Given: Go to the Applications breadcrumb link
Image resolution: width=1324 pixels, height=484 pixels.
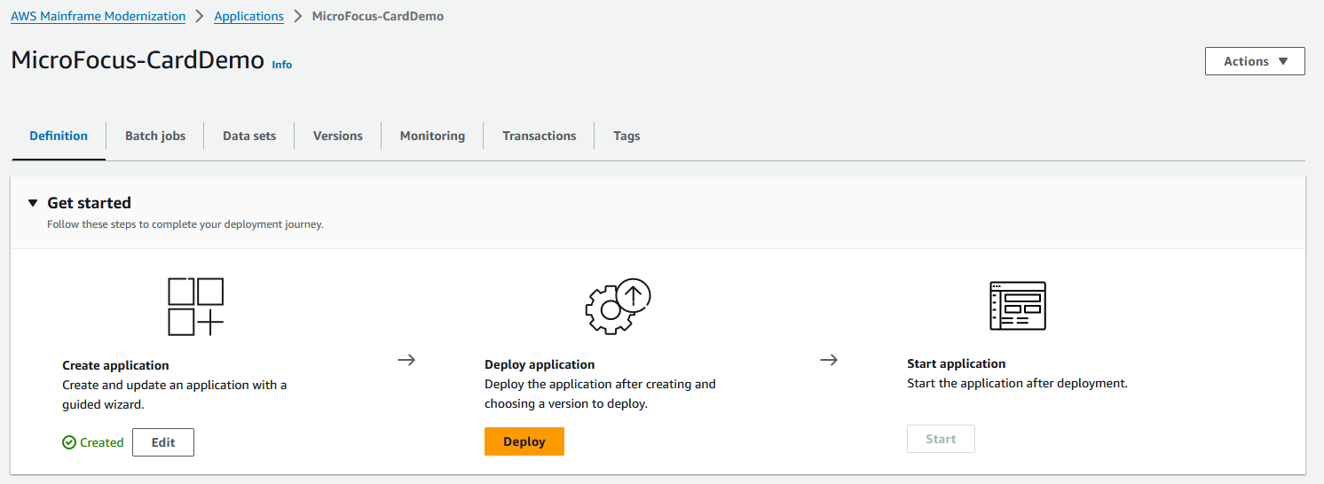Looking at the screenshot, I should pyautogui.click(x=248, y=16).
